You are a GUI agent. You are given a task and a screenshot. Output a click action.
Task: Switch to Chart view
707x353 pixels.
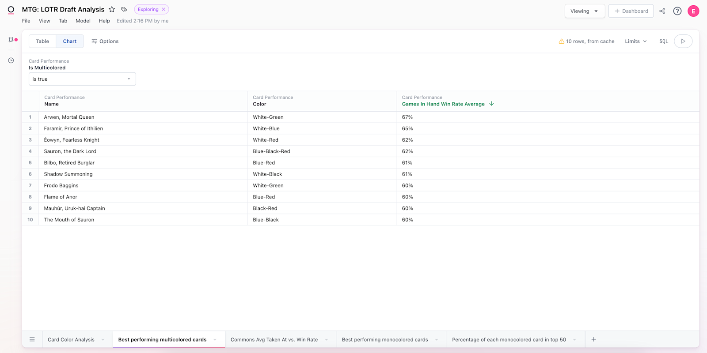pos(70,41)
